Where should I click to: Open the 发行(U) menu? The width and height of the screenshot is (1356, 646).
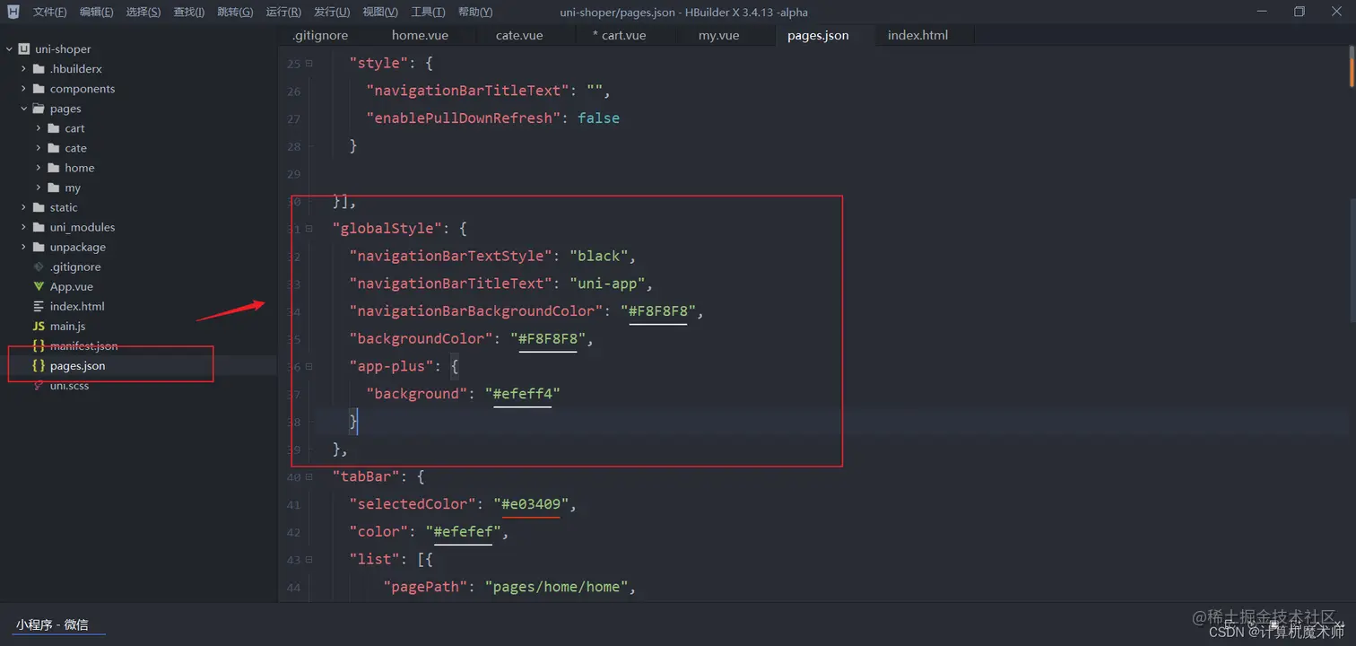[x=332, y=12]
